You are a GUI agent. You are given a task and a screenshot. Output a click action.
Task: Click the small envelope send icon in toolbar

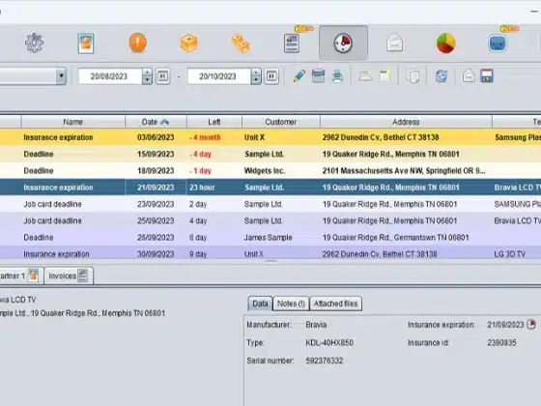469,76
